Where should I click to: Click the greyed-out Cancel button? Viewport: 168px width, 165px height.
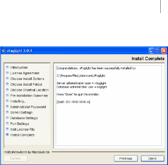pos(15,158)
